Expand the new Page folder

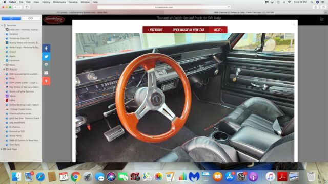click(x=2, y=149)
